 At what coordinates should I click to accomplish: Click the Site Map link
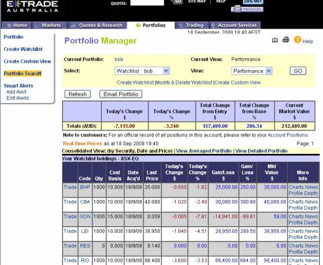tap(197, 2)
